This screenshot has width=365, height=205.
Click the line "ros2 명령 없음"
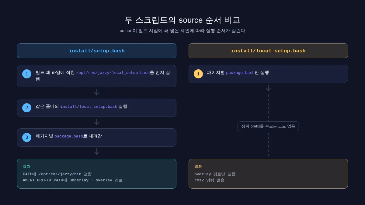pos(210,180)
